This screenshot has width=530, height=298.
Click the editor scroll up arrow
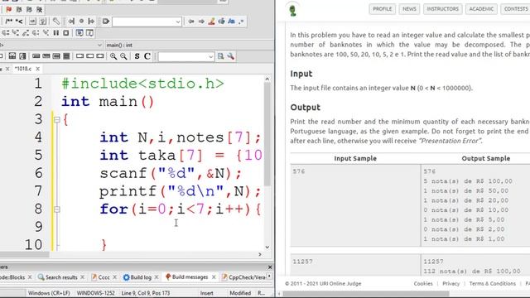(267, 79)
